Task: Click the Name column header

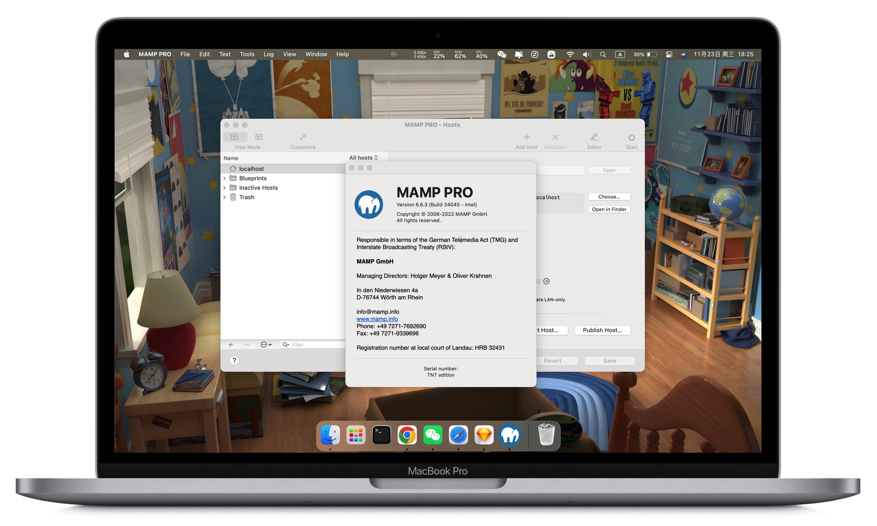Action: click(231, 158)
